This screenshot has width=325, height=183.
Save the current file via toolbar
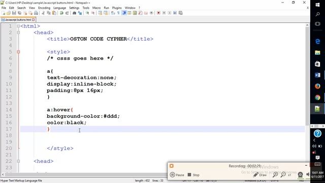(14, 13)
